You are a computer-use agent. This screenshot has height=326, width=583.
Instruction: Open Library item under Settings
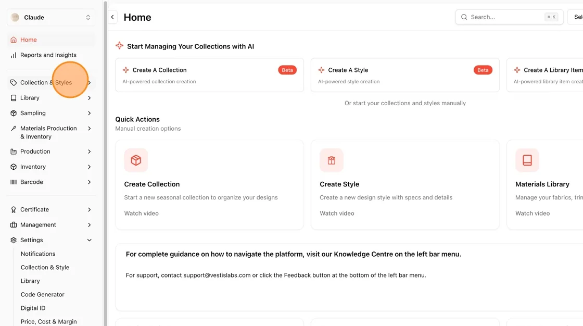pyautogui.click(x=30, y=281)
